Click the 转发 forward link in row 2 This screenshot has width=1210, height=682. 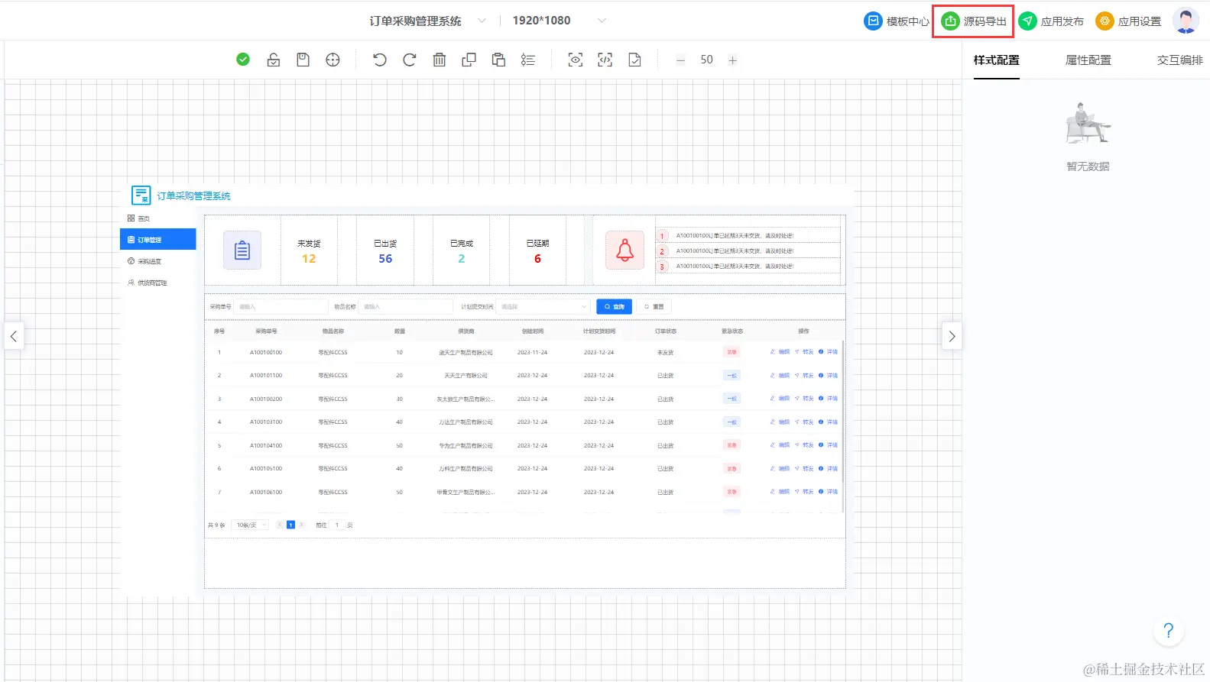[x=804, y=376]
